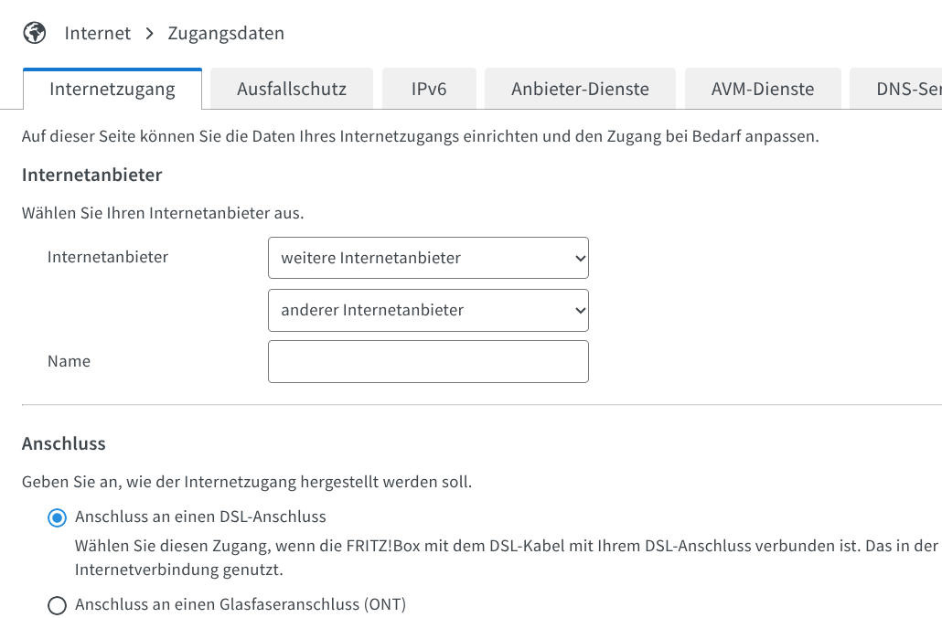Switch to the AVM-Dienste tab
The height and width of the screenshot is (618, 942).
pos(762,90)
